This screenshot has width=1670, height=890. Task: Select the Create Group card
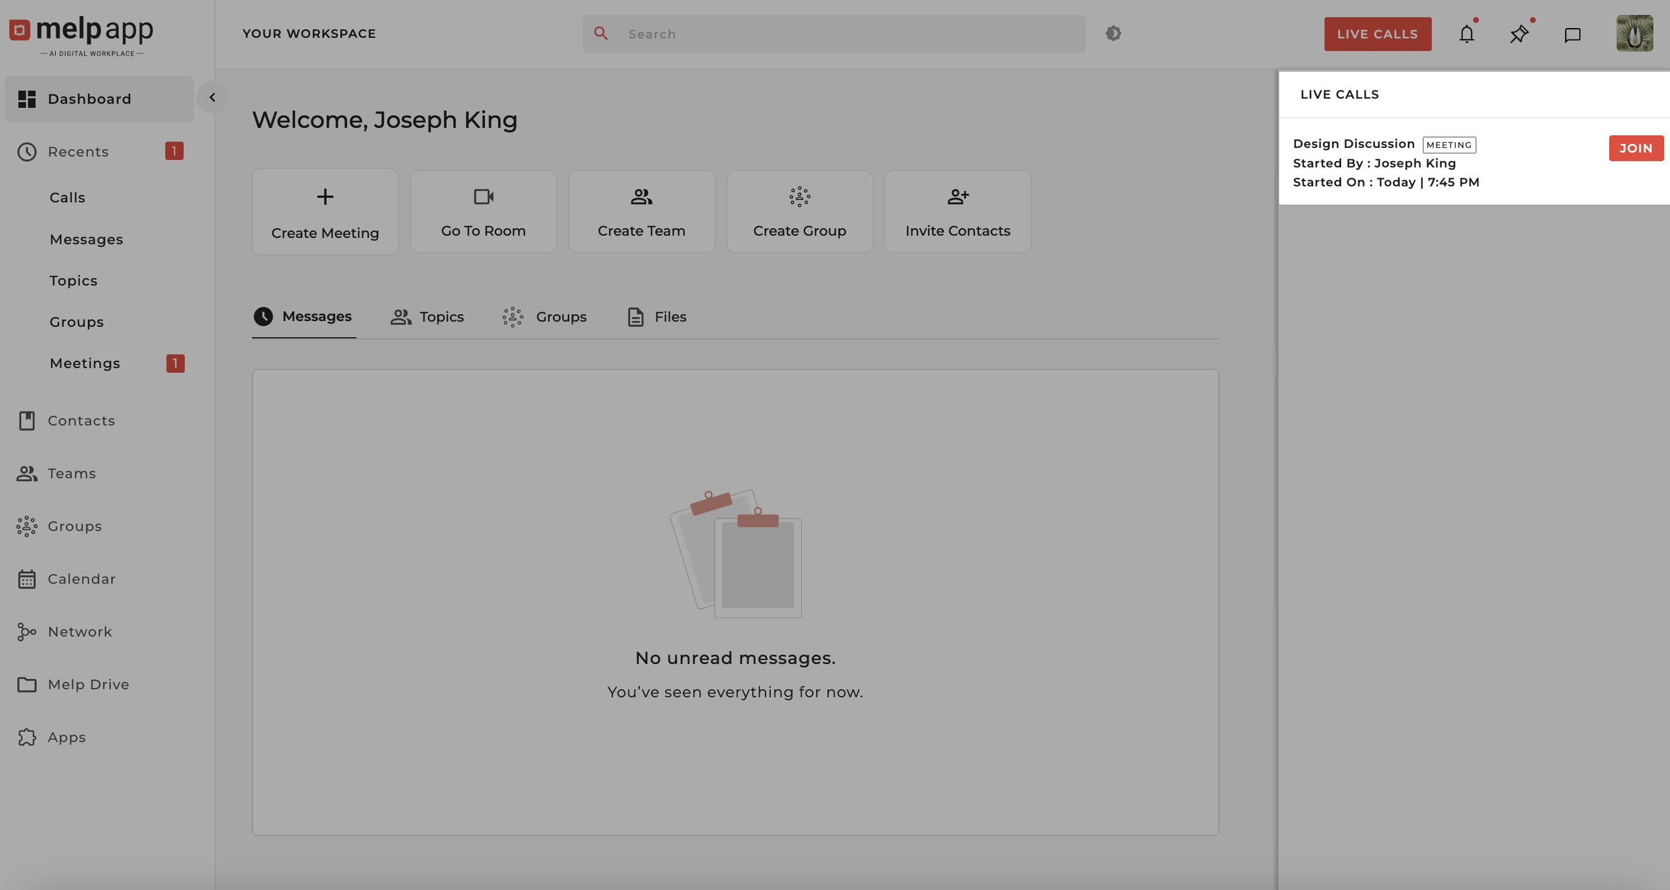point(799,212)
